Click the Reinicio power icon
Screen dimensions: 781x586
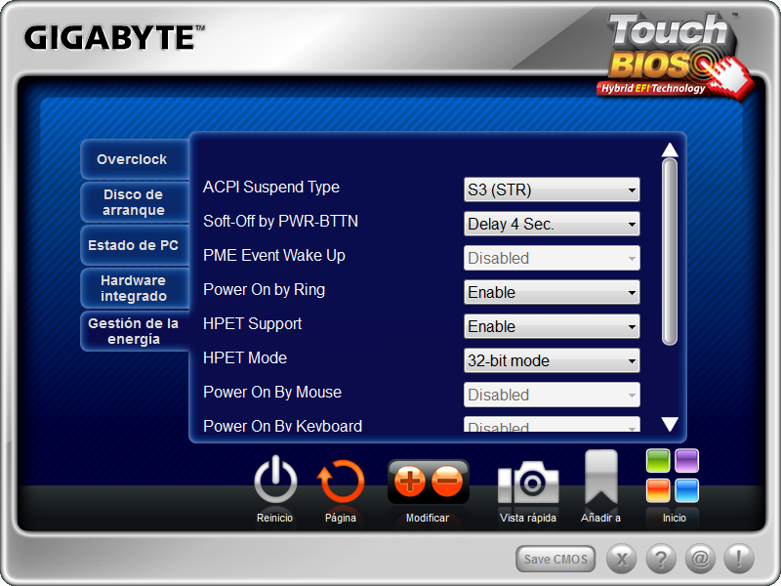pos(275,481)
